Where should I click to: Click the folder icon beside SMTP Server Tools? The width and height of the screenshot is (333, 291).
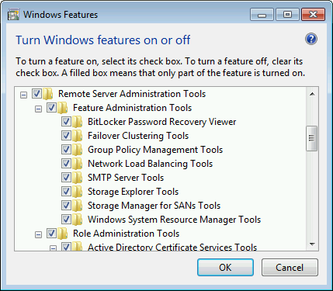click(x=77, y=178)
